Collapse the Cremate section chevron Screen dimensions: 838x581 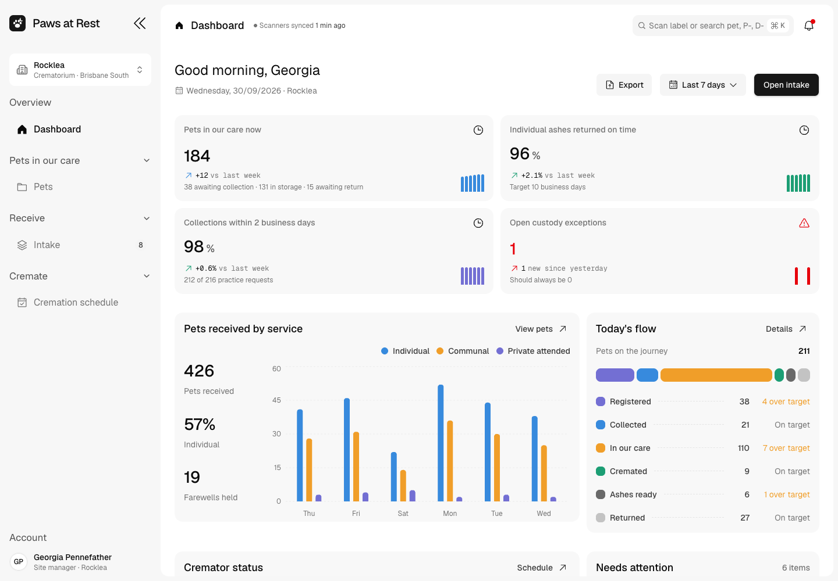pyautogui.click(x=147, y=276)
